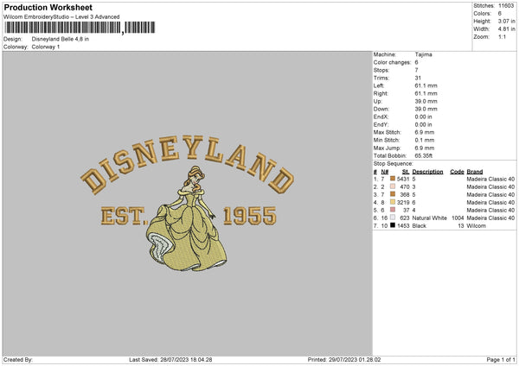Click the DISNEYLAND arched embroidery lettering
The image size is (519, 366).
(x=187, y=163)
